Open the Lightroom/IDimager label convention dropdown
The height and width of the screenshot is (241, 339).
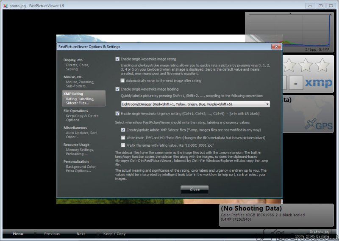pyautogui.click(x=195, y=104)
